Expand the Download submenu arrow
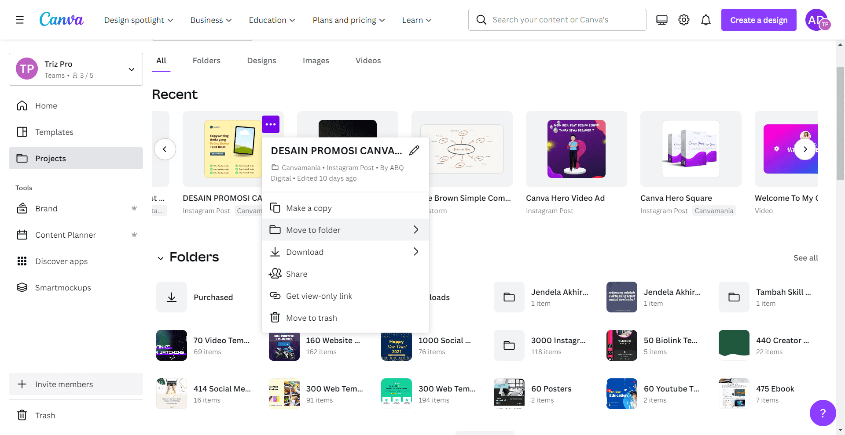The image size is (845, 435). [416, 251]
